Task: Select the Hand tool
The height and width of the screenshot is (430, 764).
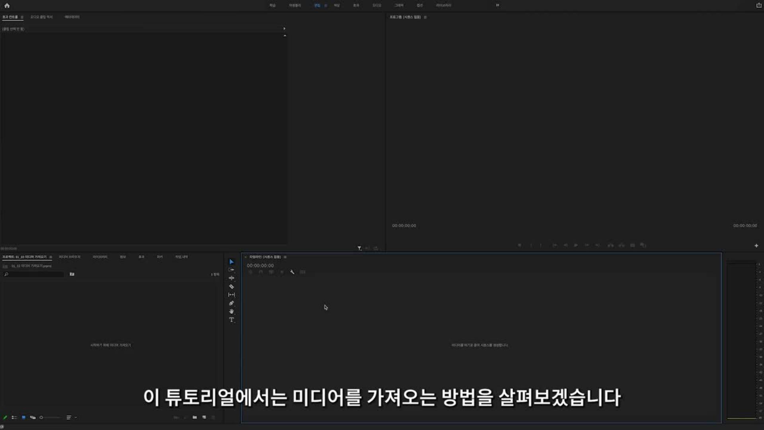Action: tap(231, 311)
